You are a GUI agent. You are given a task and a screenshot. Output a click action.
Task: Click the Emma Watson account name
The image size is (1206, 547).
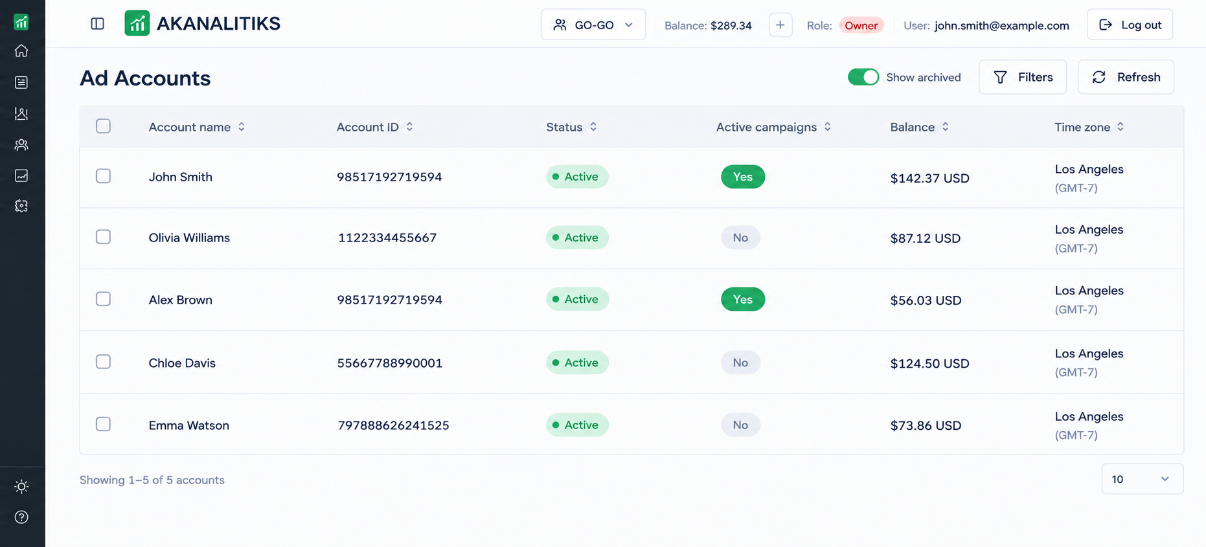[189, 425]
